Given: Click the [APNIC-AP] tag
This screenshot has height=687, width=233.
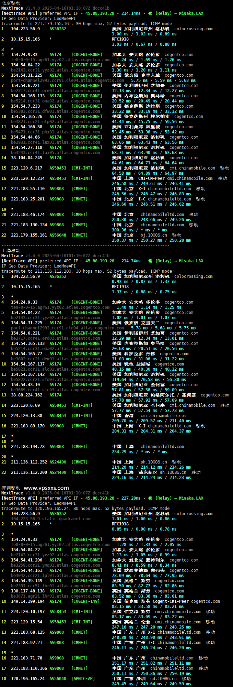Looking at the screenshot, I should [x=83, y=679].
